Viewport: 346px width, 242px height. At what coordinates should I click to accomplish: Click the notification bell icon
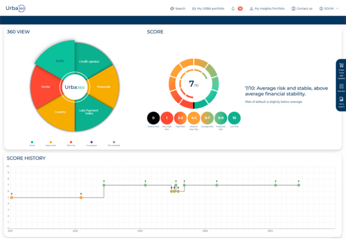[233, 9]
